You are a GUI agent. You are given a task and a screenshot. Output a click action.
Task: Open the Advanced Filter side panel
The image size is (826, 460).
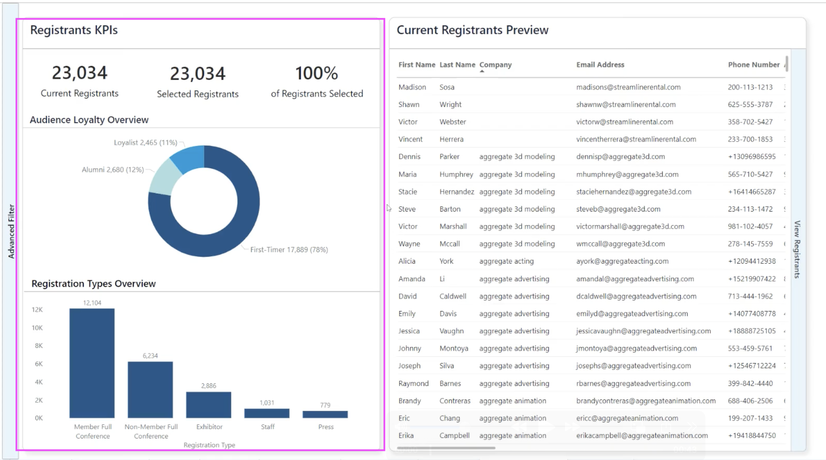pos(11,231)
